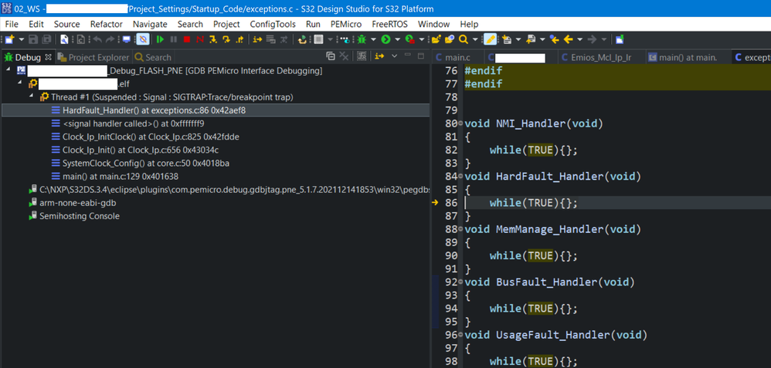Open the Emios_Mcl_Ip_Ir editor tab
The height and width of the screenshot is (368, 771).
pyautogui.click(x=600, y=58)
